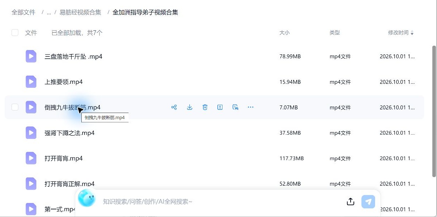
Task: Open the file 上推要领.mp4
Action: 64,82
